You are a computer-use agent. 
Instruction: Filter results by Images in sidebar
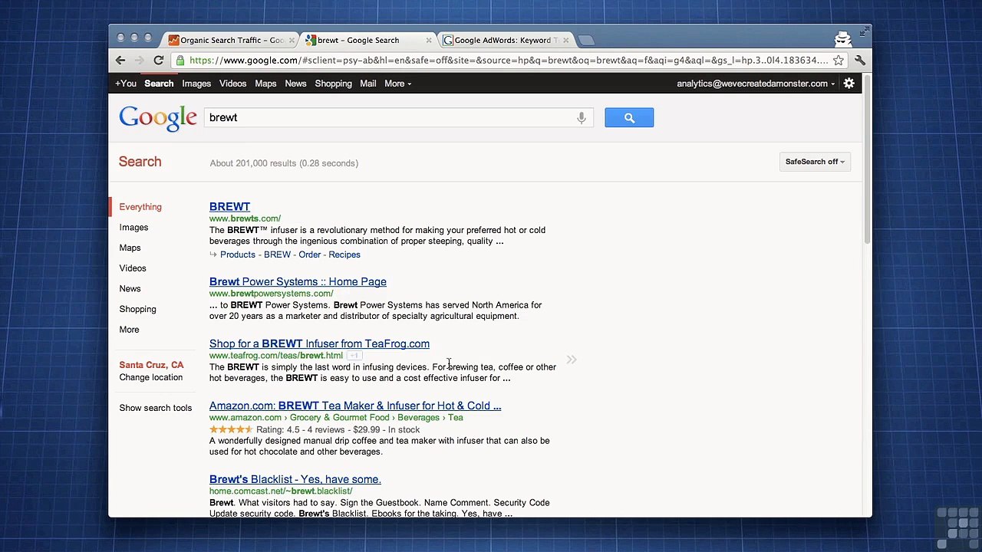point(133,228)
